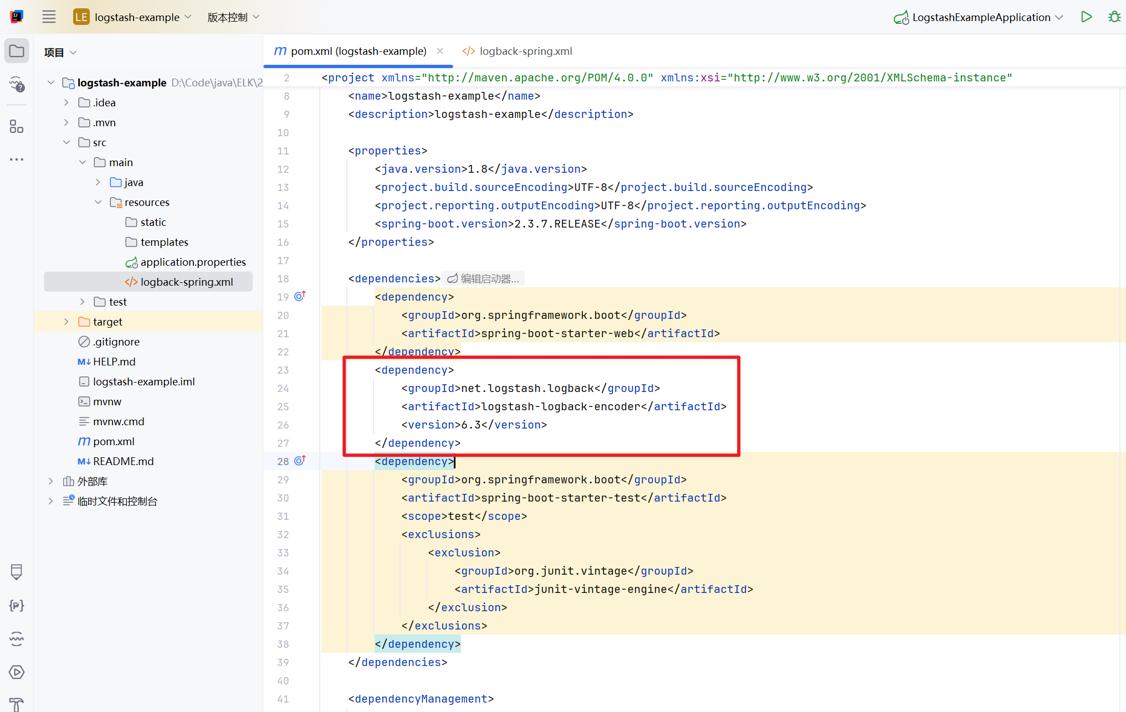The width and height of the screenshot is (1126, 712).
Task: Run LogstashExampleApplication with the green play icon
Action: (1086, 17)
